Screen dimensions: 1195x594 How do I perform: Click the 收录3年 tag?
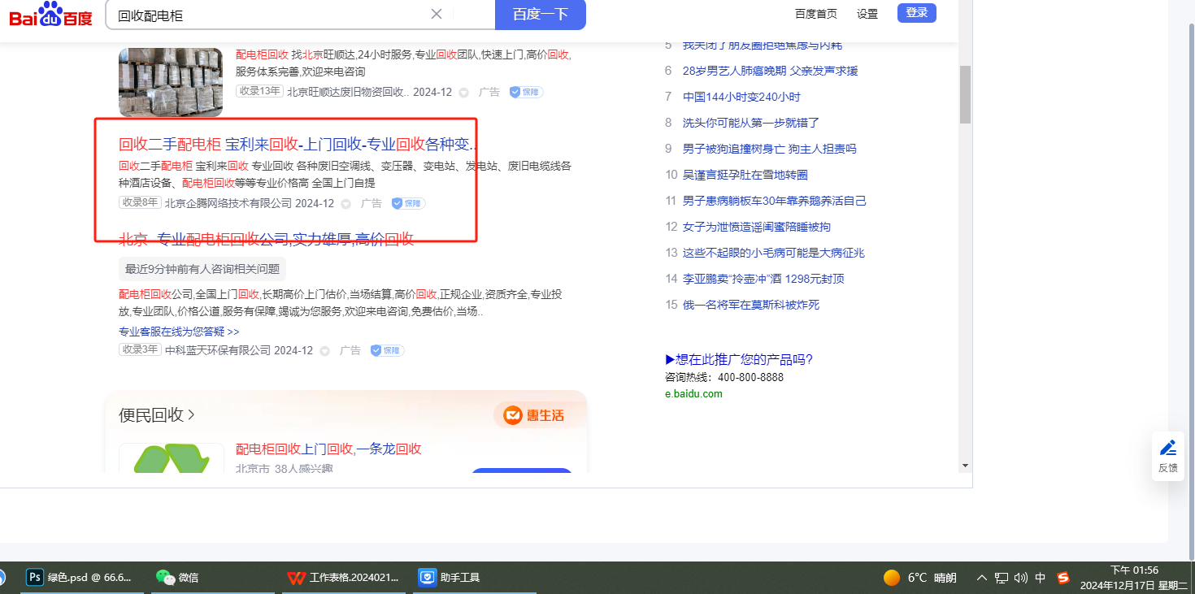tap(140, 349)
